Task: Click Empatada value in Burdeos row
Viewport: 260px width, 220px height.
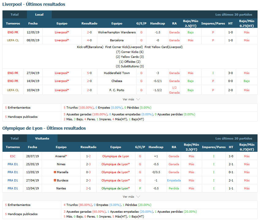Action: [174, 180]
